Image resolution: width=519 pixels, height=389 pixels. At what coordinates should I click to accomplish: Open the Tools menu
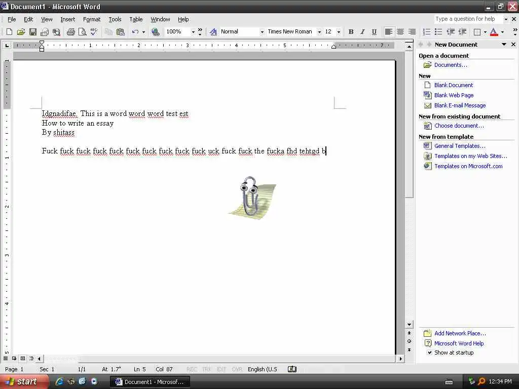[x=115, y=19]
